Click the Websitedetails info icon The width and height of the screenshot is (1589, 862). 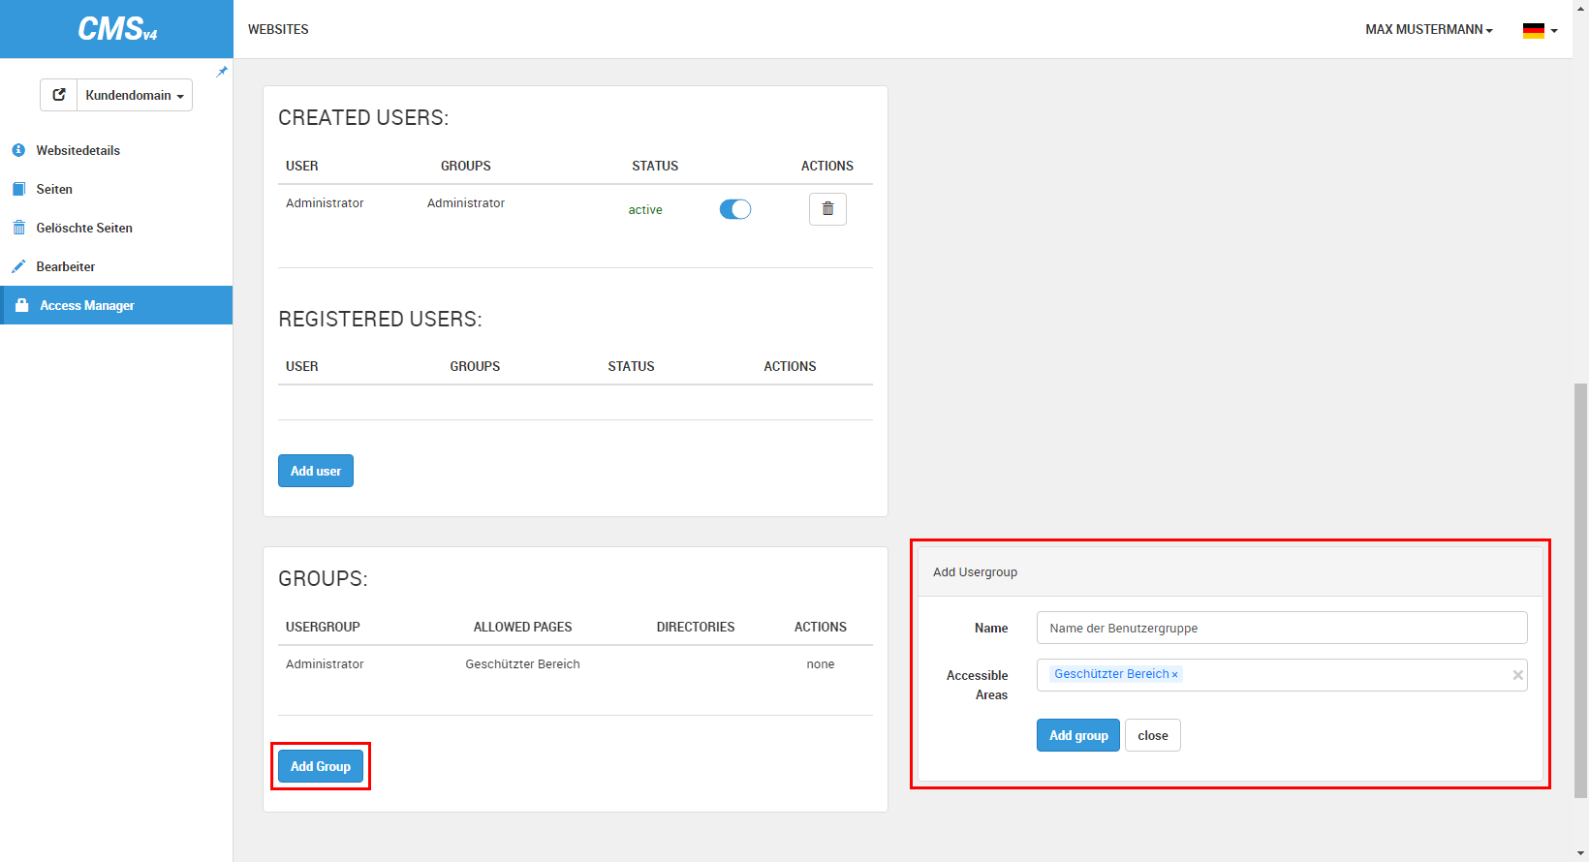click(18, 150)
